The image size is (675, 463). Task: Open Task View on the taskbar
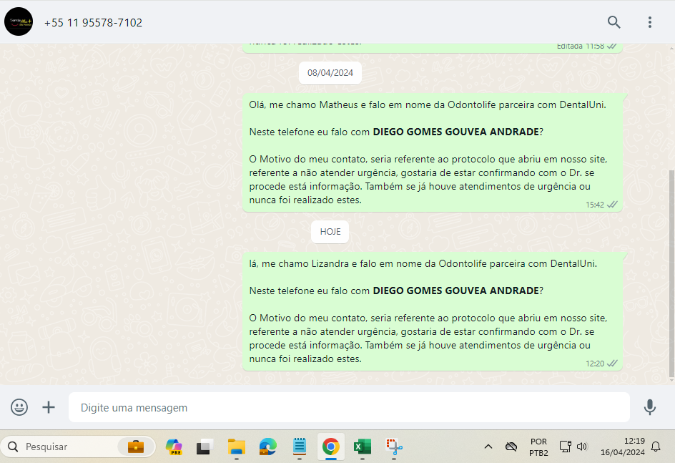click(205, 447)
